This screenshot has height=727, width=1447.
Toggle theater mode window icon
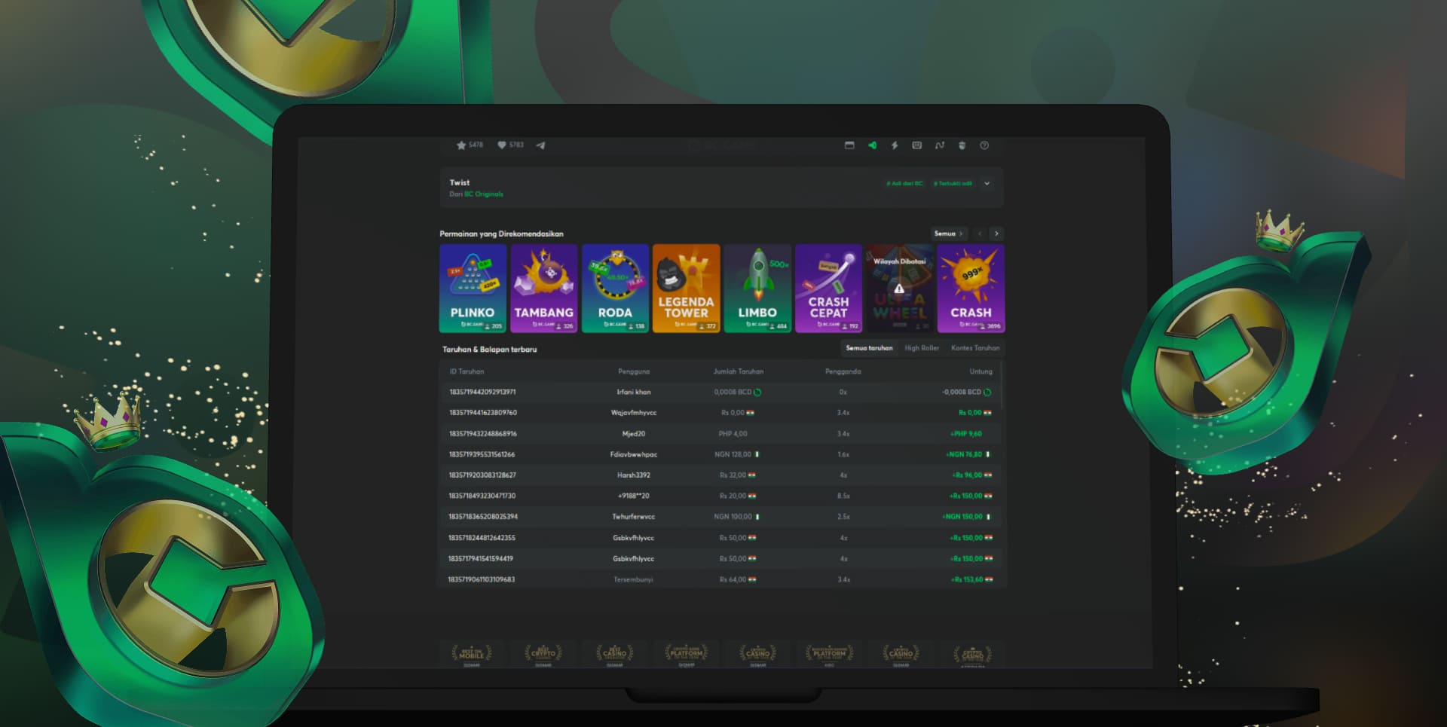pyautogui.click(x=849, y=145)
